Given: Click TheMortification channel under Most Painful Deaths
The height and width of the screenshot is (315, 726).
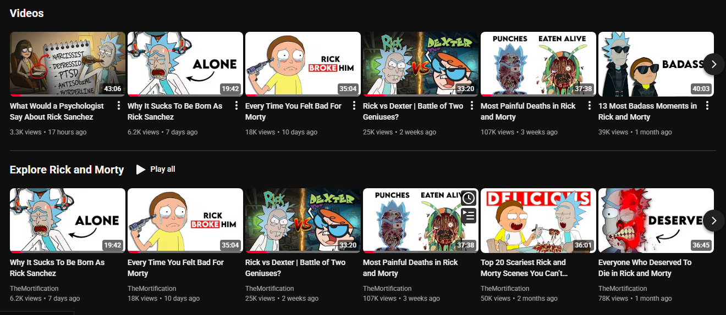Looking at the screenshot, I should (x=387, y=289).
